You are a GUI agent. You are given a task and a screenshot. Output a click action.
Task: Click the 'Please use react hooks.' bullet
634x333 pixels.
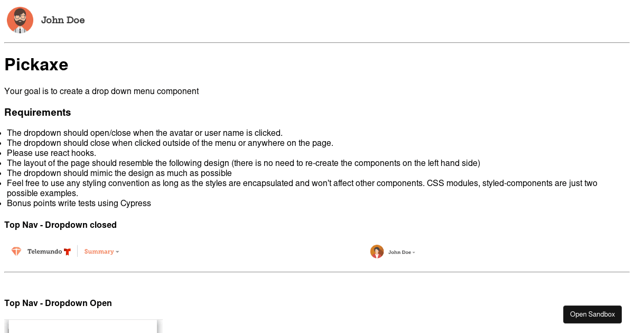tap(52, 153)
